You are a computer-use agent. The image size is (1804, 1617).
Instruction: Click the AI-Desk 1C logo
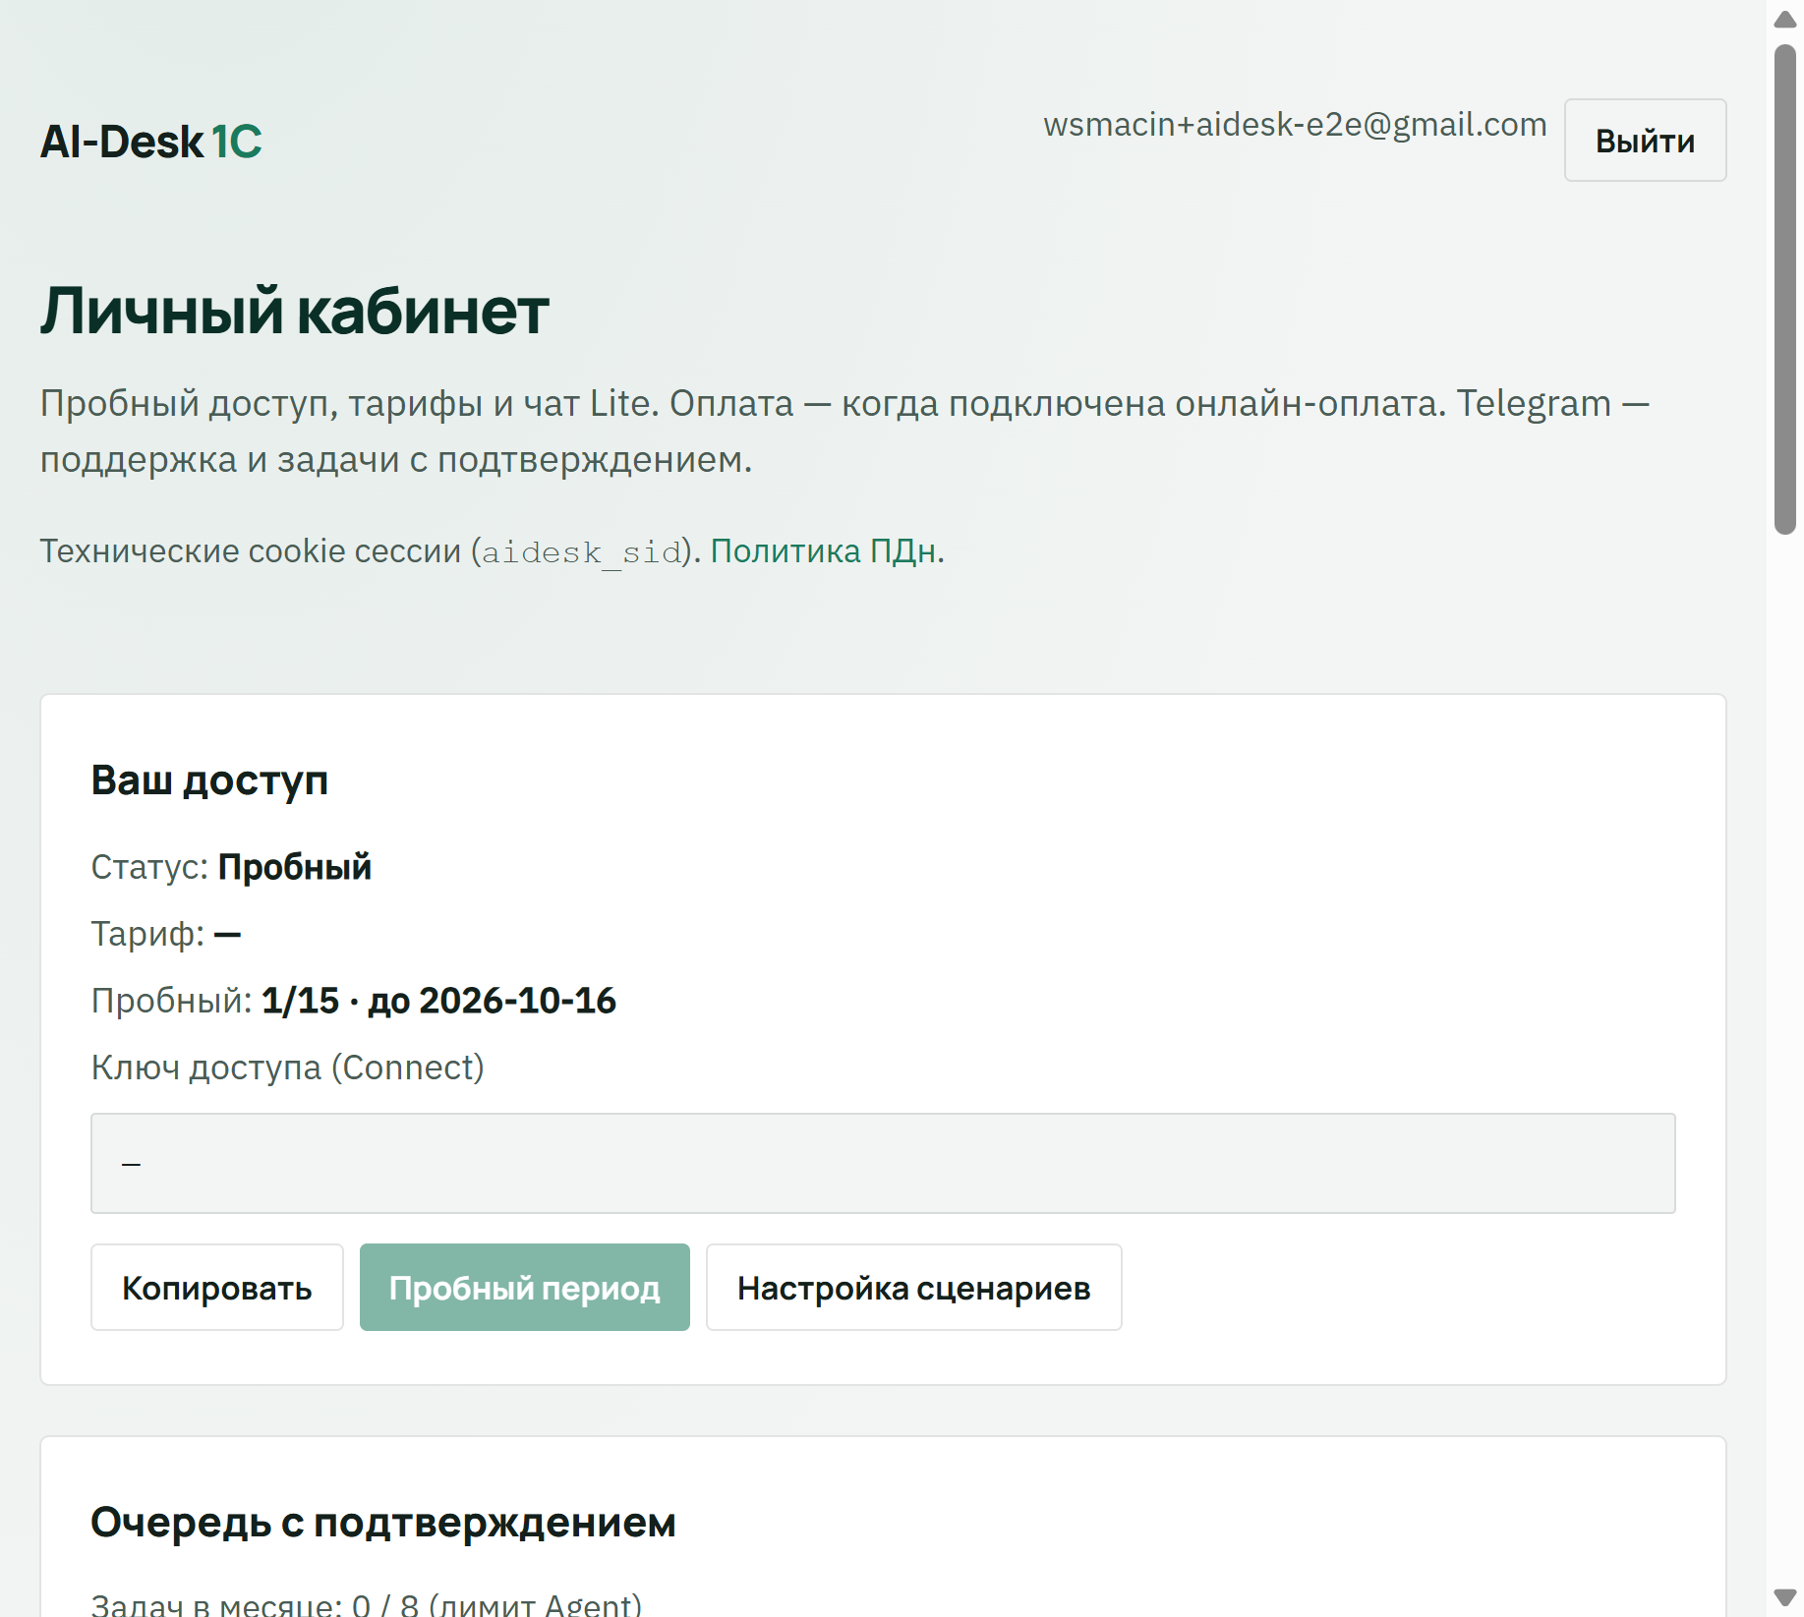[x=151, y=142]
